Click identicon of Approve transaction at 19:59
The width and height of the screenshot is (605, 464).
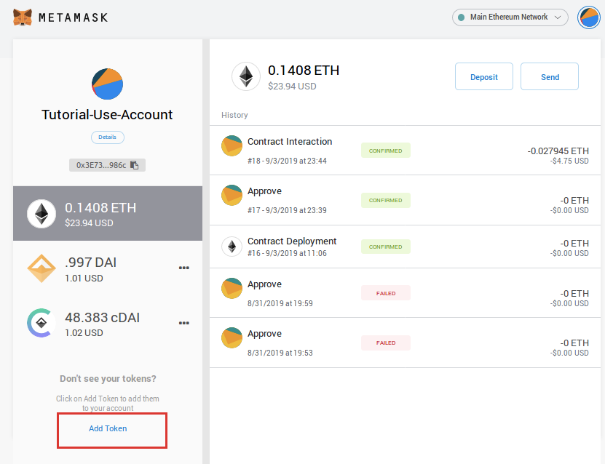pos(232,288)
